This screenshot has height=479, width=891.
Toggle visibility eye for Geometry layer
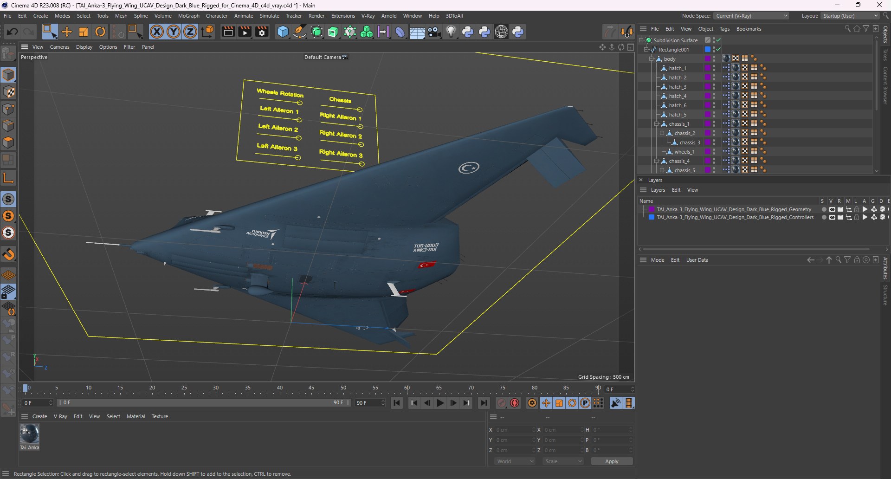832,209
